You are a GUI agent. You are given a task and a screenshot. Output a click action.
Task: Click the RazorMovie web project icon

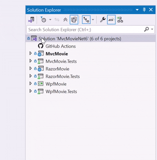[x=40, y=69]
